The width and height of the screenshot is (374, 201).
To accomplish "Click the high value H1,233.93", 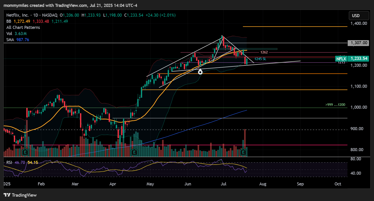I will click(91, 15).
